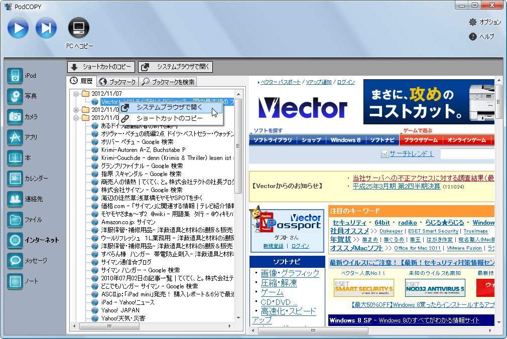Click the blue play button
Image resolution: width=507 pixels, height=339 pixels.
tap(18, 28)
